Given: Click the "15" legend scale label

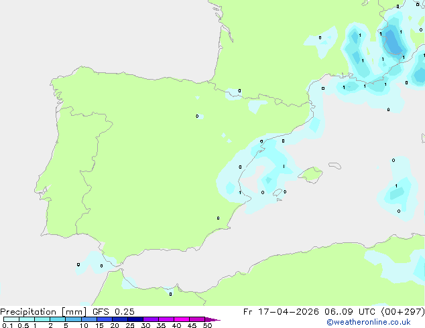Looking at the screenshot, I should point(99,325).
